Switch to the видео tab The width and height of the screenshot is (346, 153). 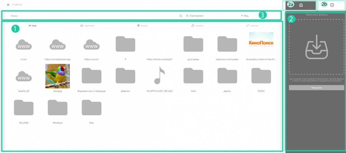pyautogui.click(x=143, y=26)
